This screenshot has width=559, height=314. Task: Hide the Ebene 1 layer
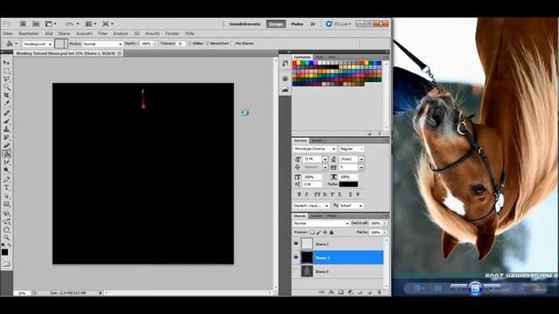296,257
